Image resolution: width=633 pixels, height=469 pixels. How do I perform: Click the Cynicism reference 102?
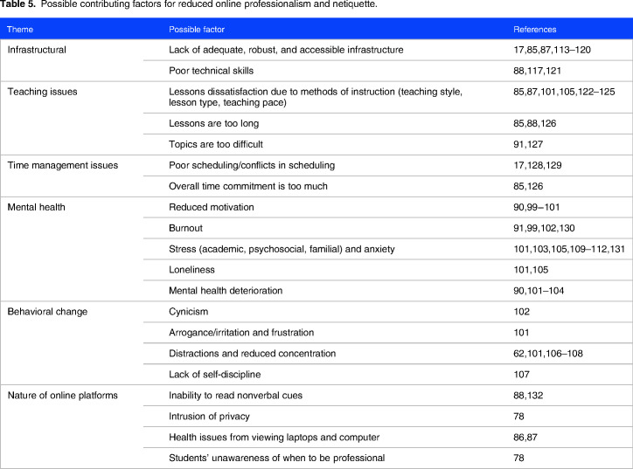[x=521, y=312]
